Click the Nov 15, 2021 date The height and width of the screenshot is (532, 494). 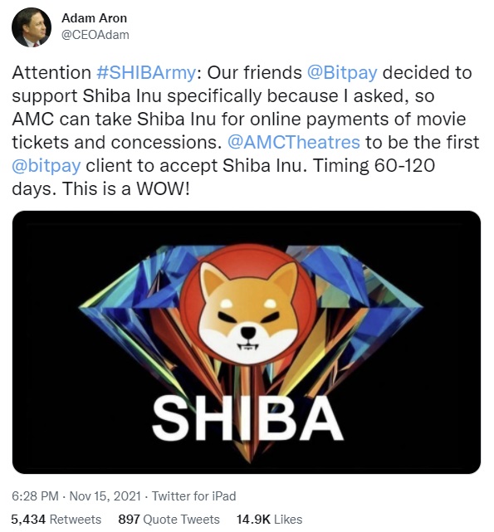click(x=105, y=496)
